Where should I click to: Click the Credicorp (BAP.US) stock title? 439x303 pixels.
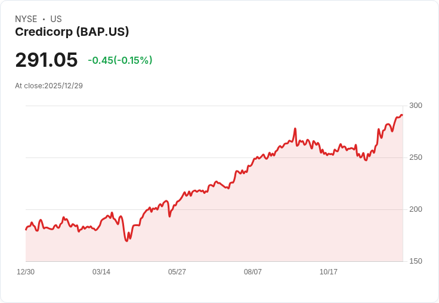point(72,32)
